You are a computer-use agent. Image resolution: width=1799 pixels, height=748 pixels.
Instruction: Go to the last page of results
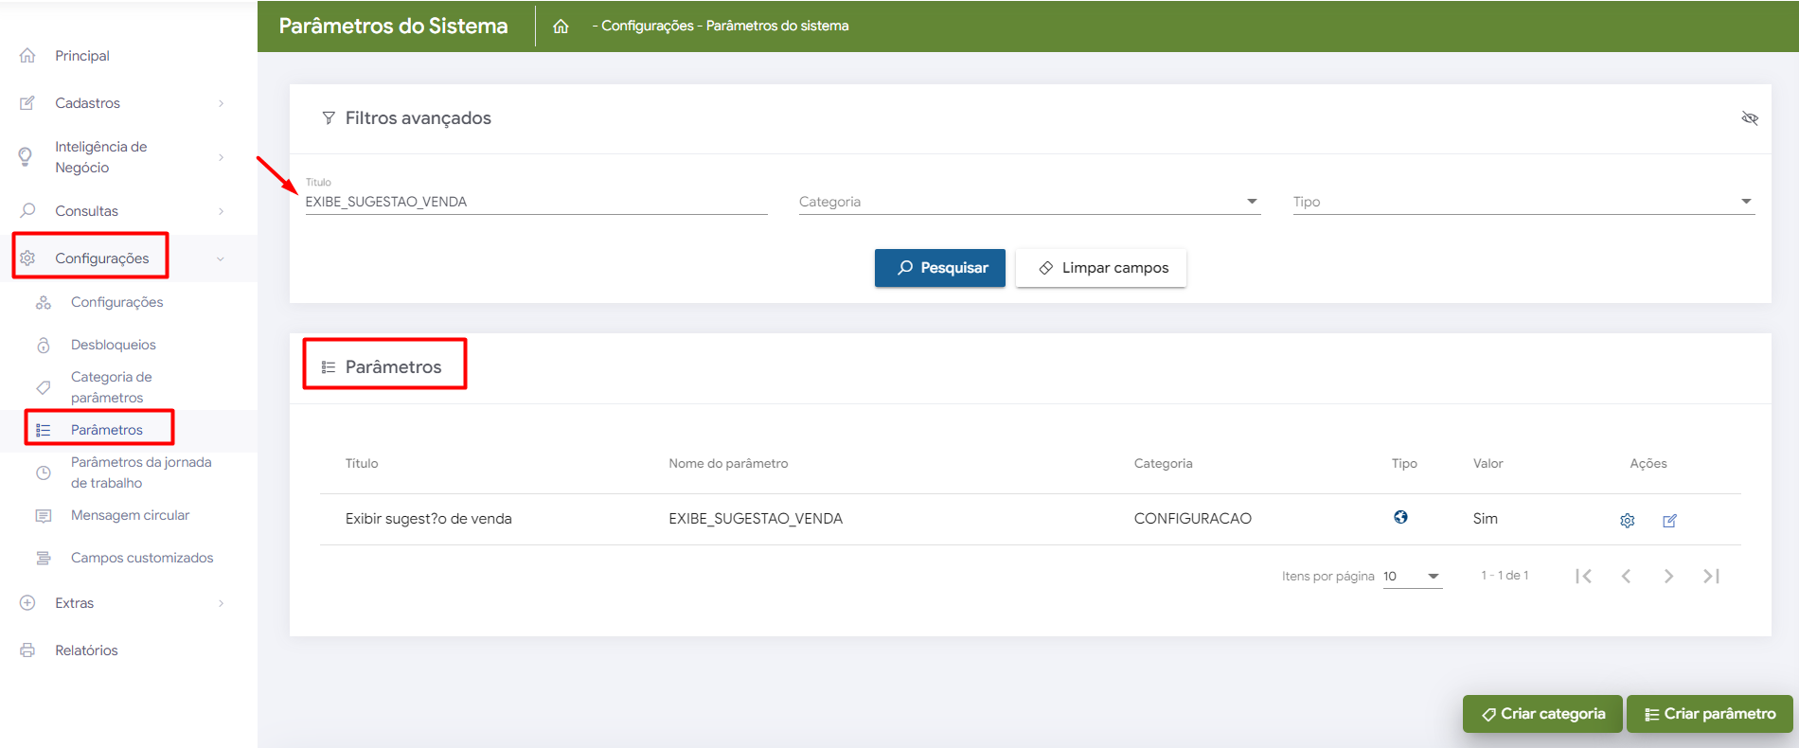click(1711, 576)
